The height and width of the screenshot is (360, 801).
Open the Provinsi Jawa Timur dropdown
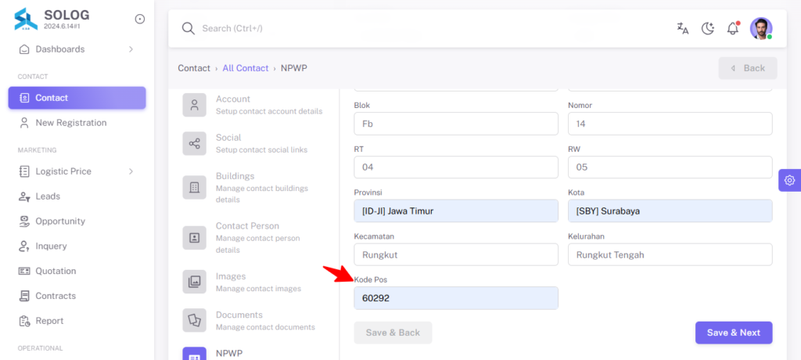tap(456, 211)
